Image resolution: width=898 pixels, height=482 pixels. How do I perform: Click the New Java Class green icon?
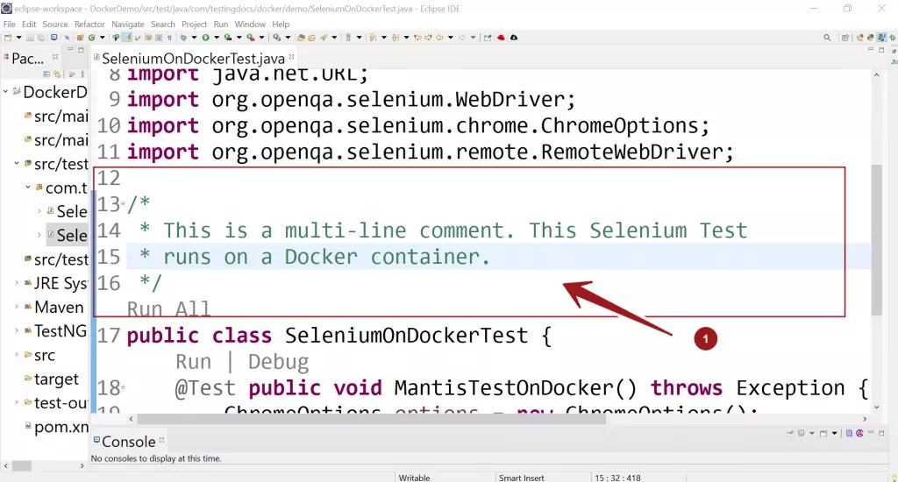tap(91, 37)
